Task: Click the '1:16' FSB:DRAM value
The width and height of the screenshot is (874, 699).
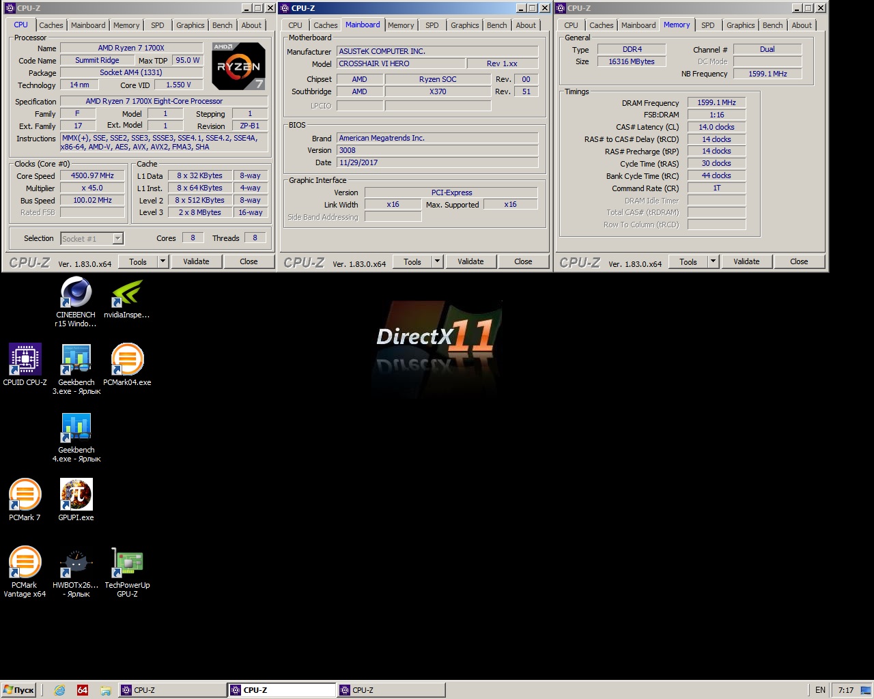Action: click(716, 115)
